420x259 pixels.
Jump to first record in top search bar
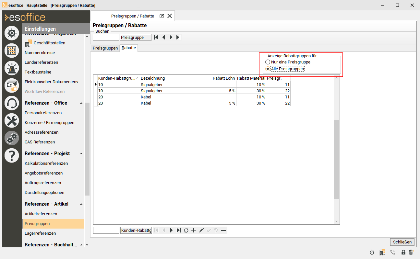156,37
